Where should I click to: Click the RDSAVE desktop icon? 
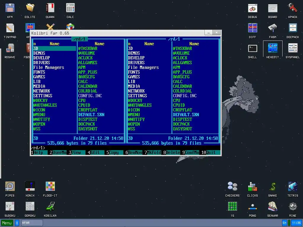pyautogui.click(x=10, y=51)
